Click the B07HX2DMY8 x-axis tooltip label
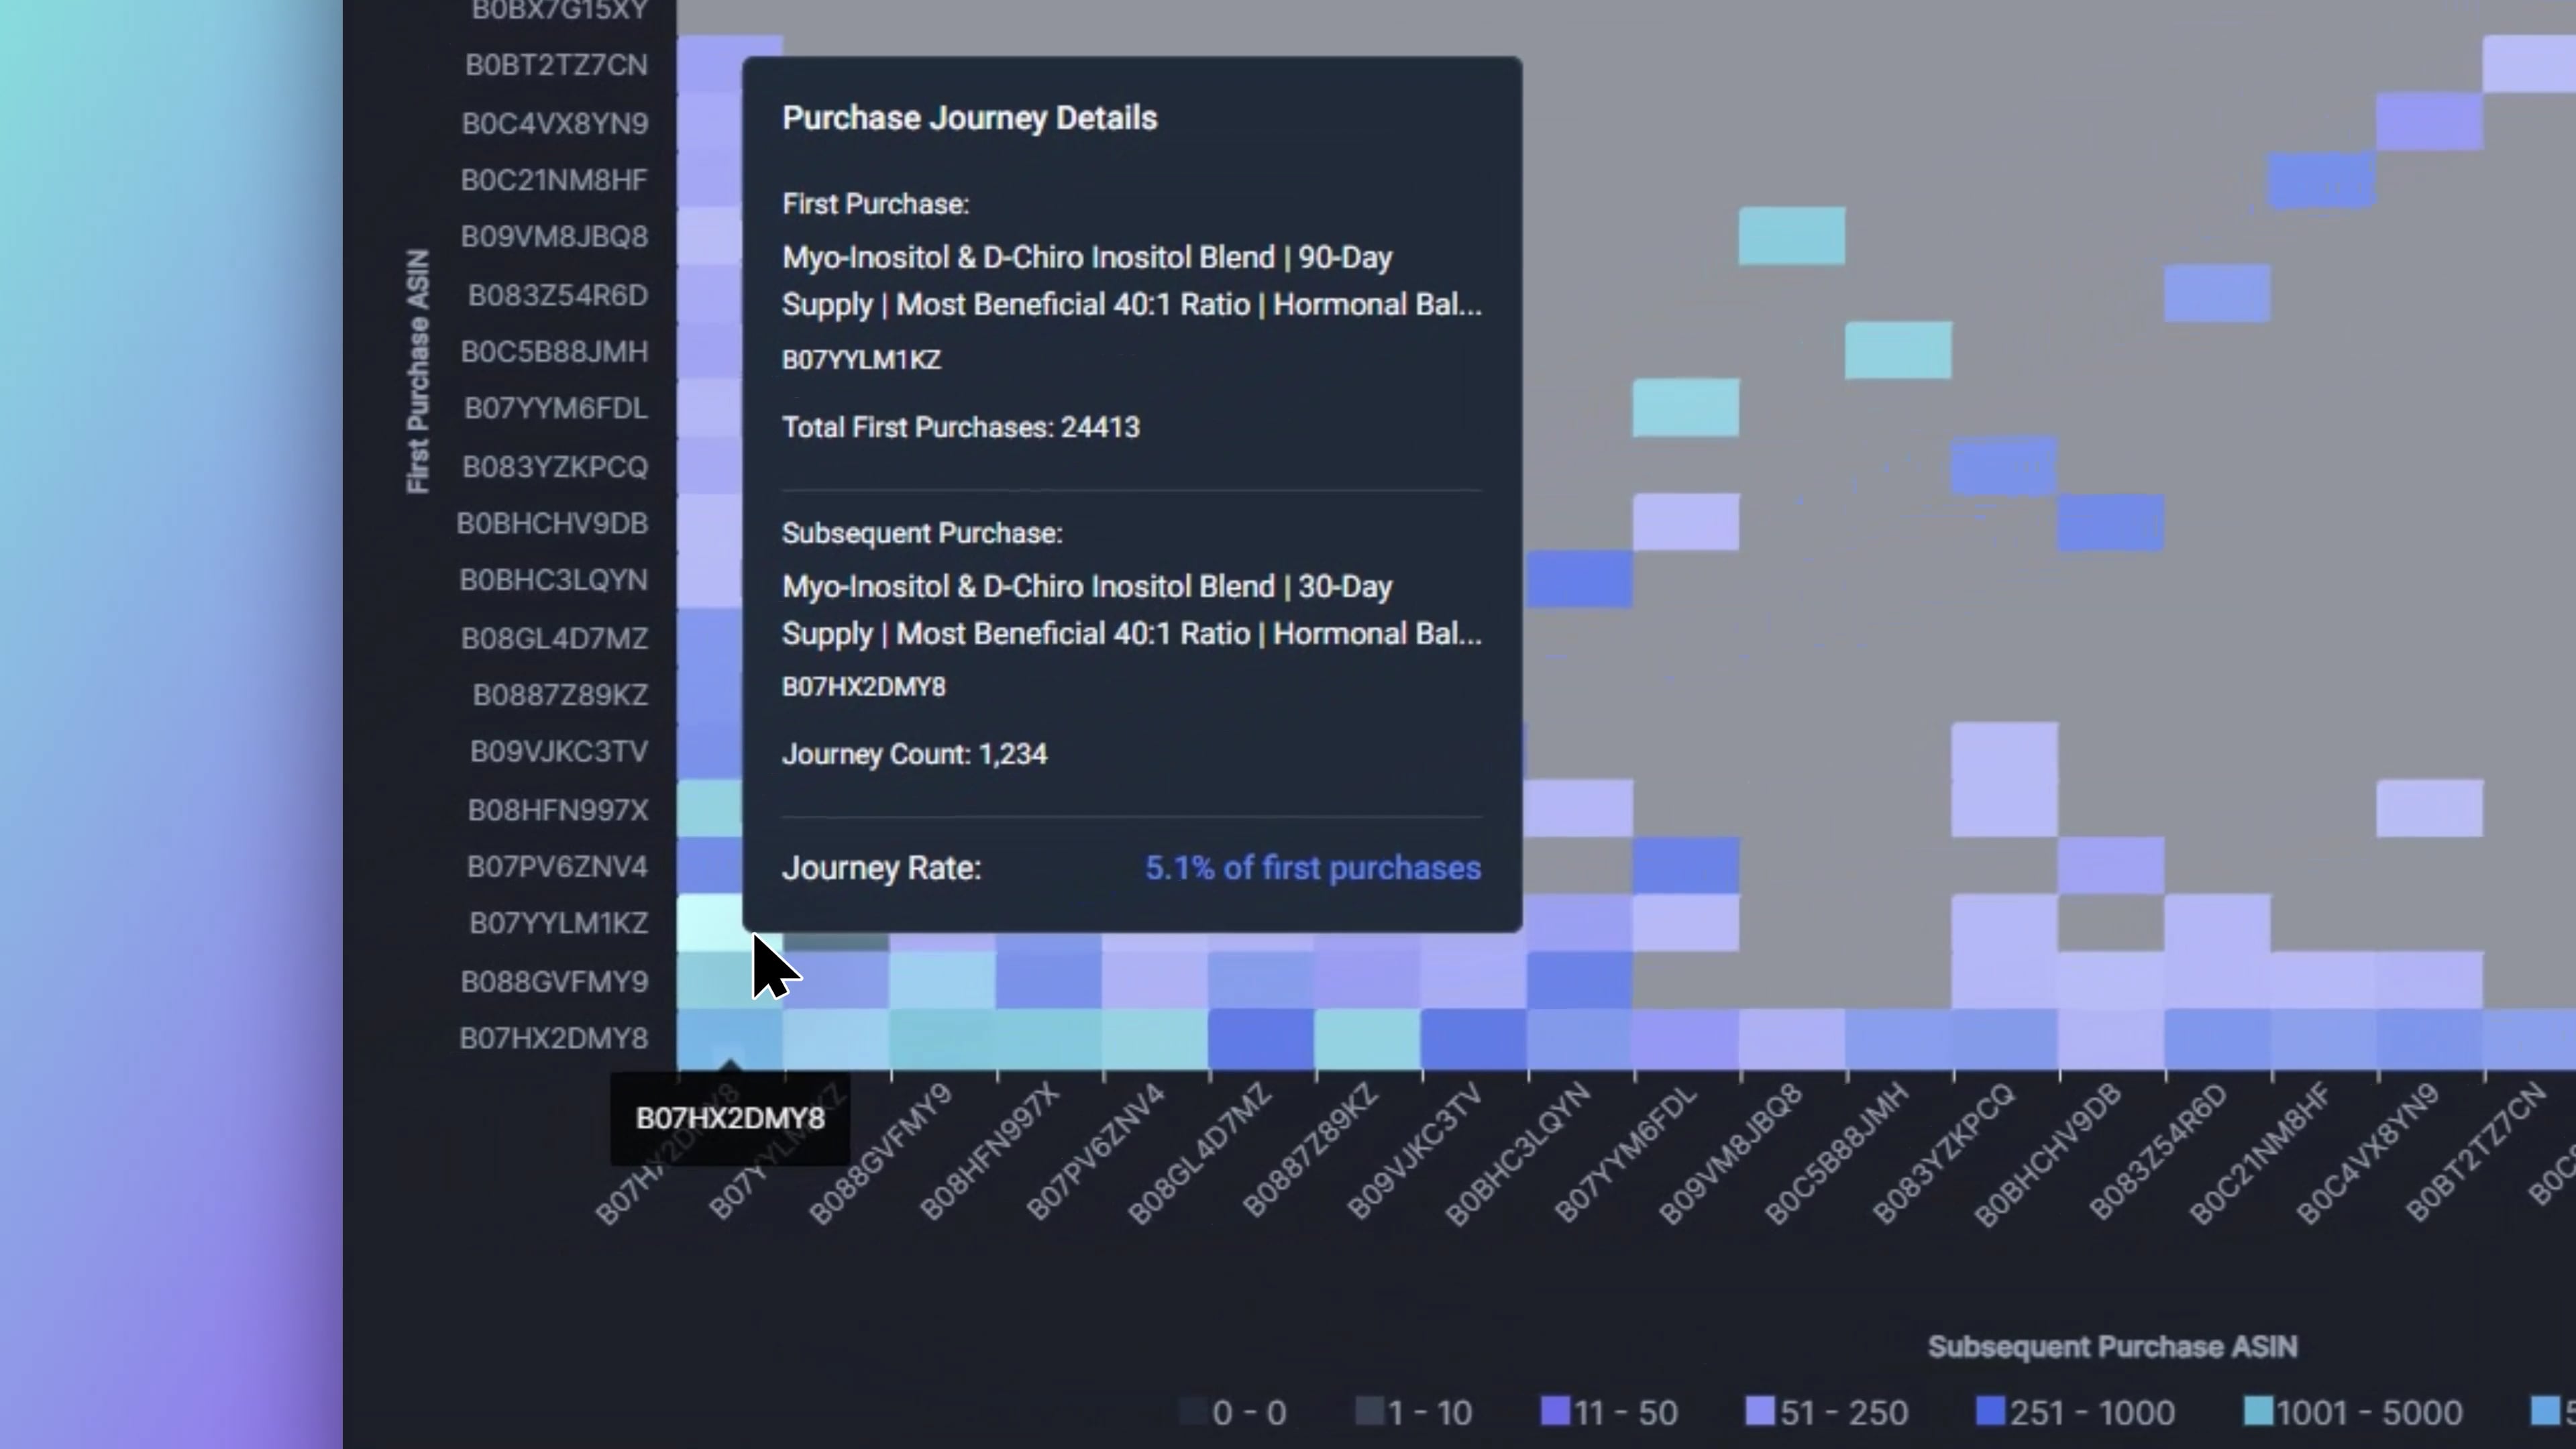The height and width of the screenshot is (1449, 2576). tap(730, 1118)
